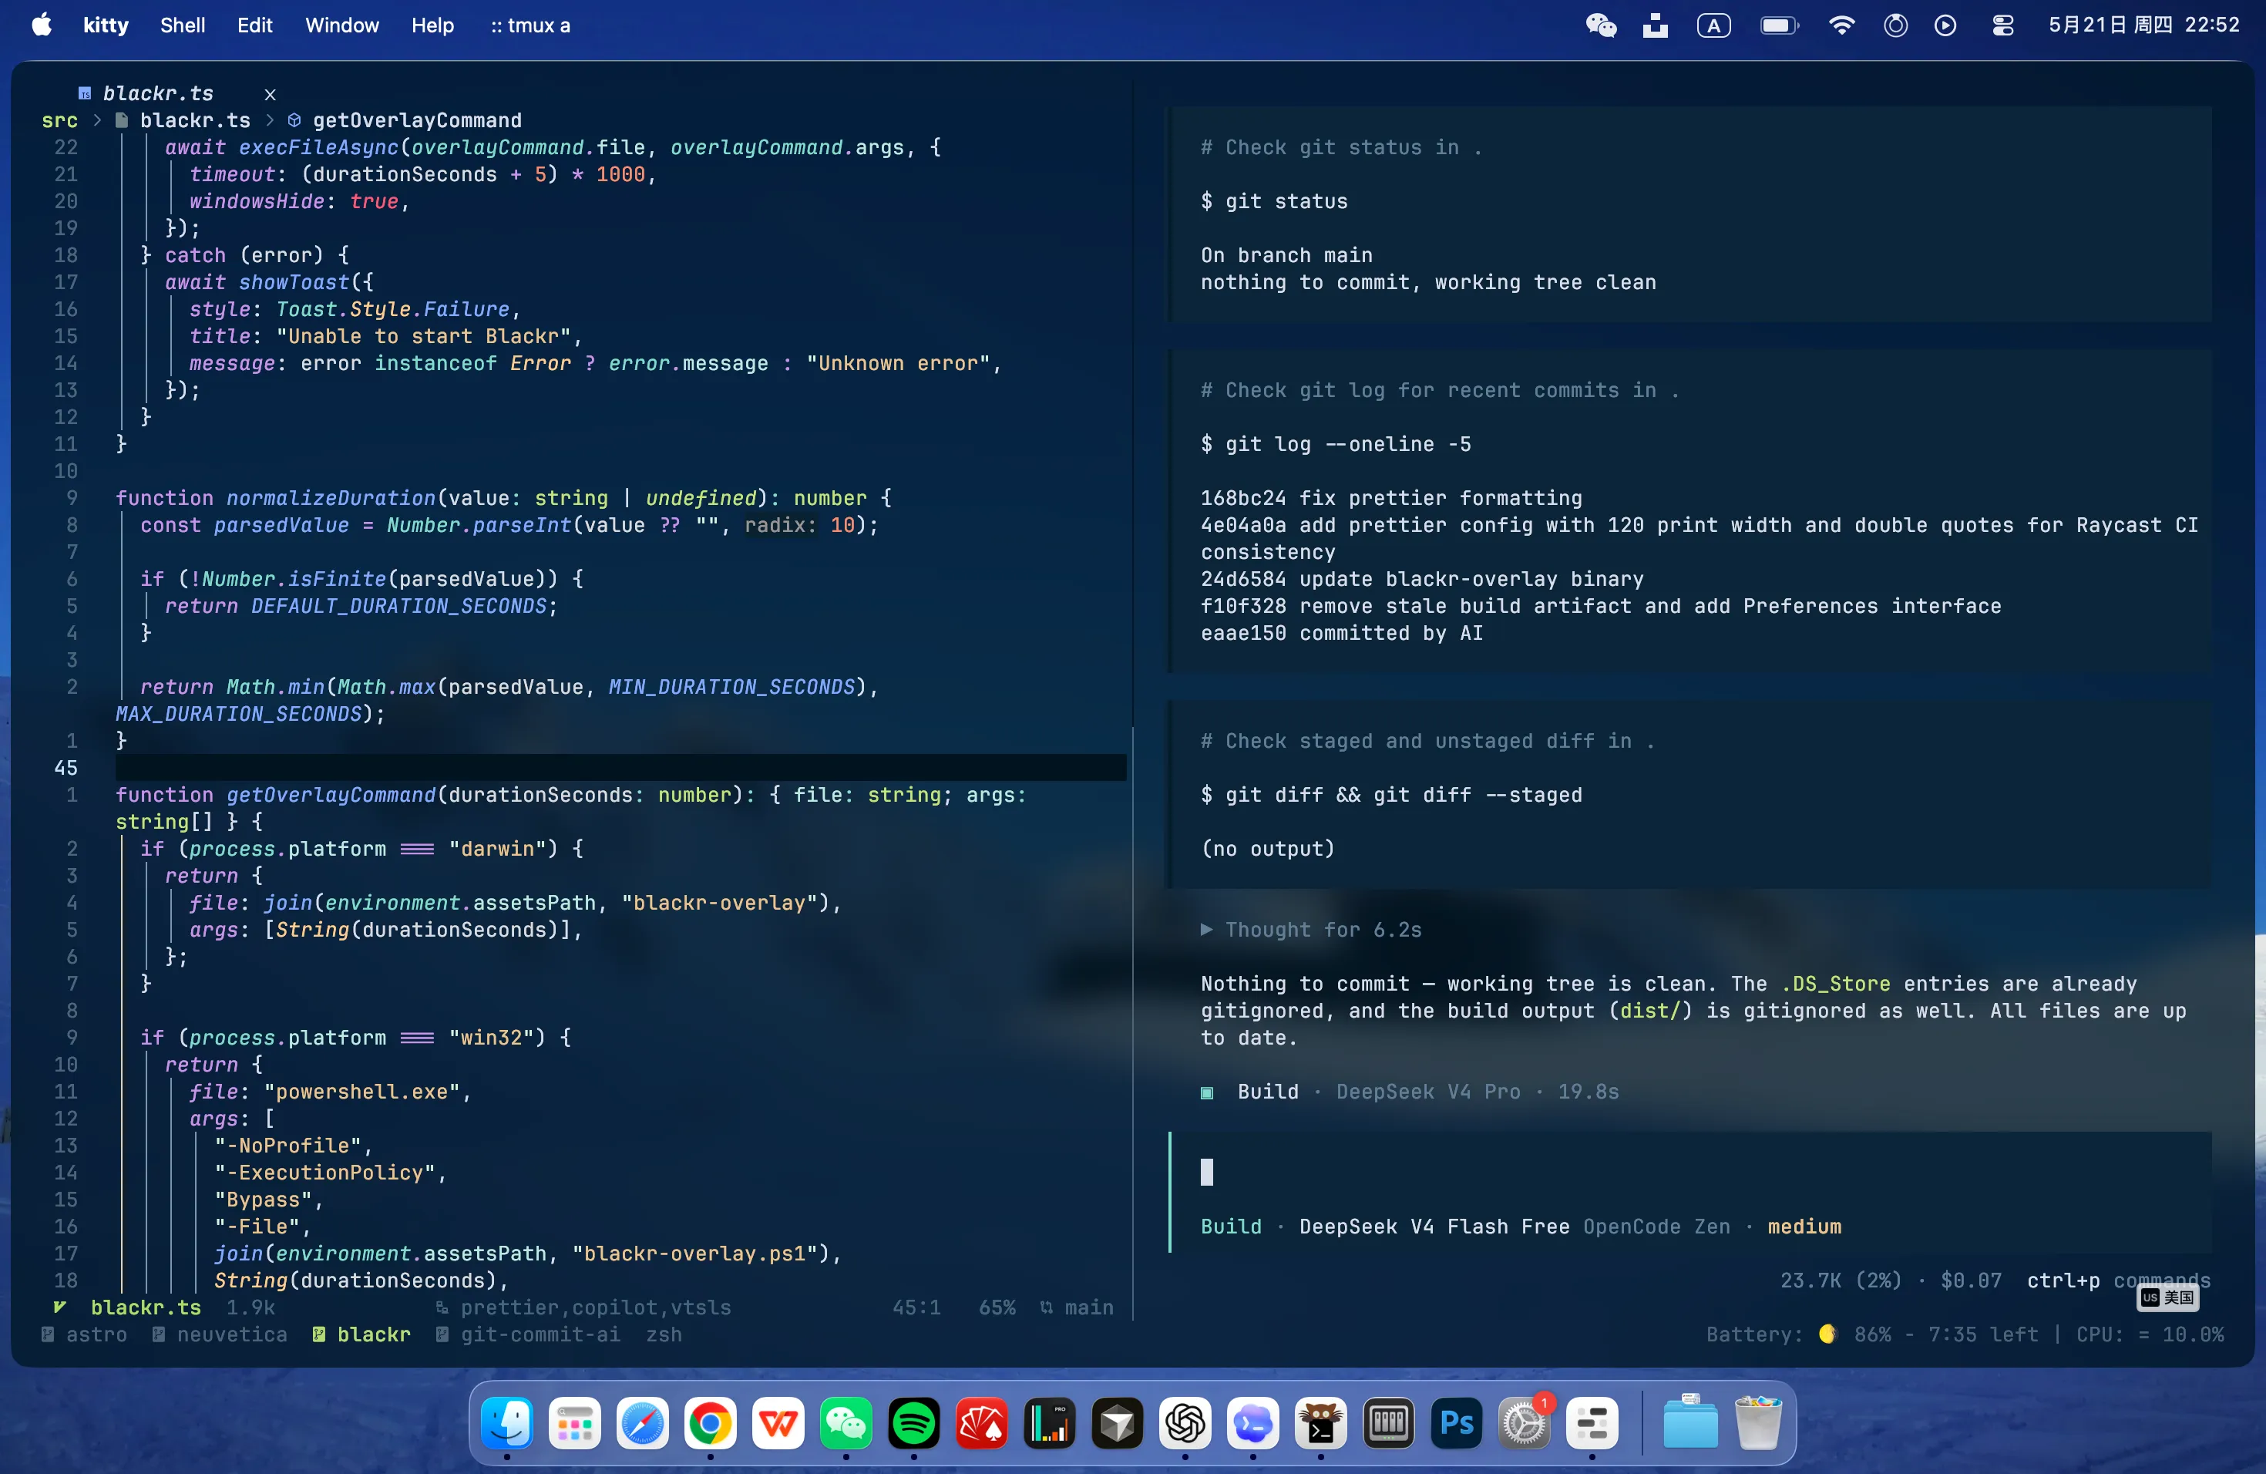
Task: Click line with 'function normalizeDuration'
Action: pos(503,498)
